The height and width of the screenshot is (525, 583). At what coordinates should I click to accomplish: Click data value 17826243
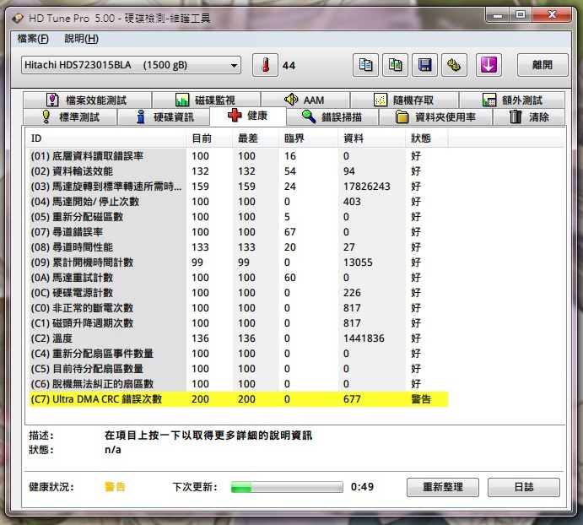click(367, 187)
